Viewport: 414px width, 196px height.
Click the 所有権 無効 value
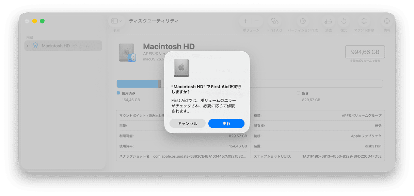378,126
